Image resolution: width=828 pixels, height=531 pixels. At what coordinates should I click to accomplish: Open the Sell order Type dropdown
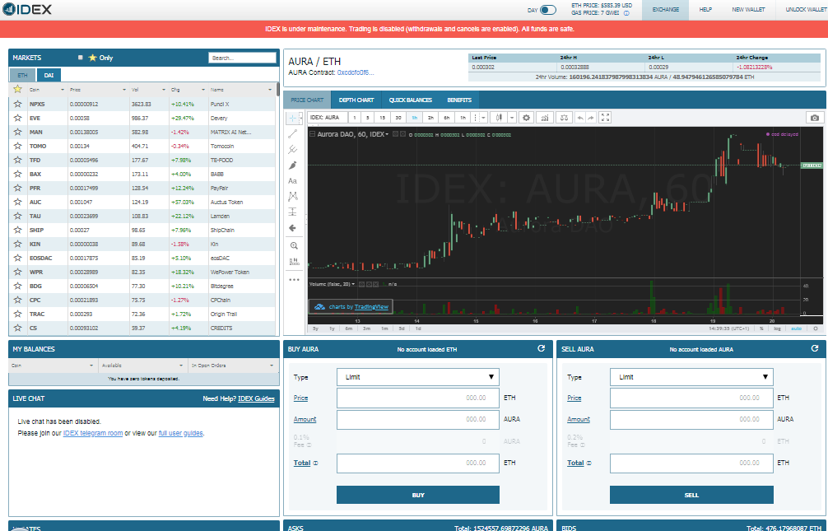691,377
